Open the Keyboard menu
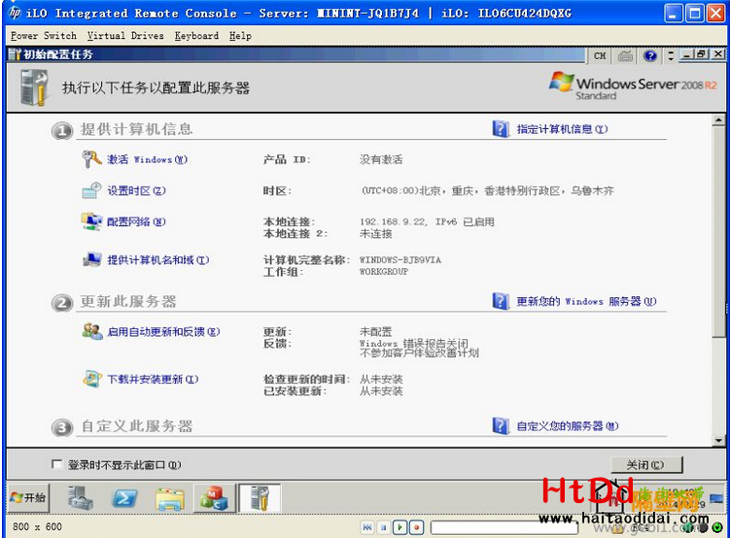The width and height of the screenshot is (730, 538). point(196,36)
